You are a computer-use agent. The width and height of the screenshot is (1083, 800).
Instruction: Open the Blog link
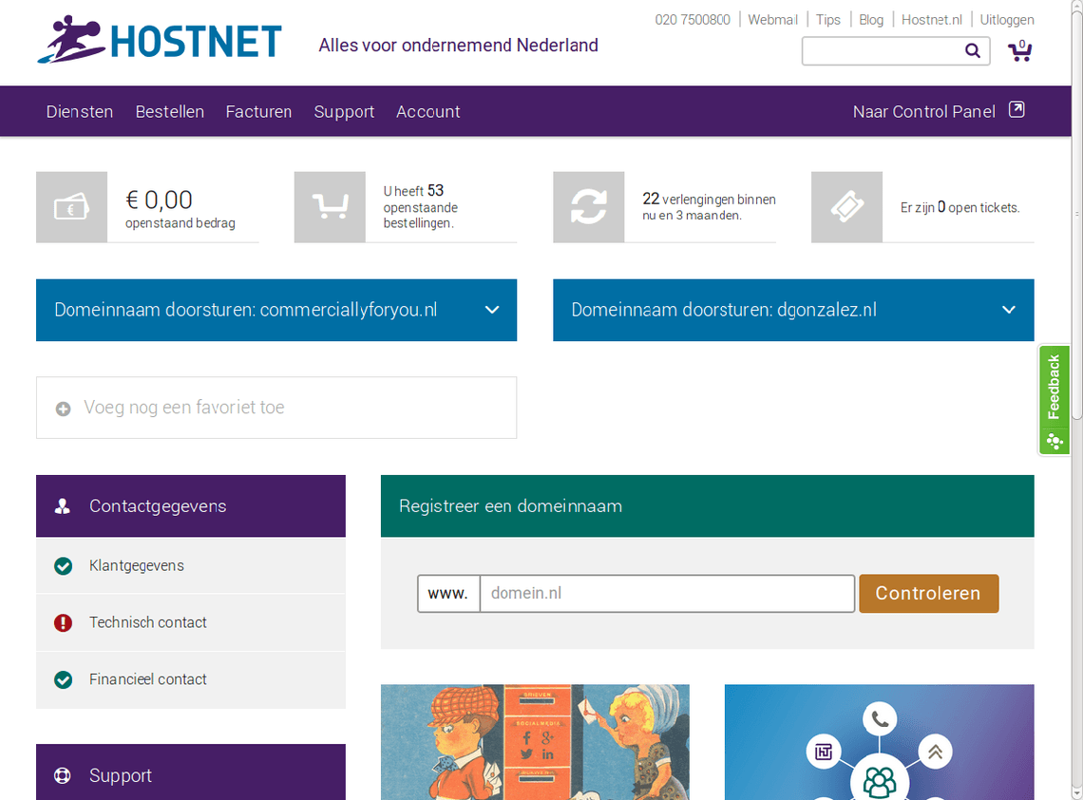tap(871, 19)
